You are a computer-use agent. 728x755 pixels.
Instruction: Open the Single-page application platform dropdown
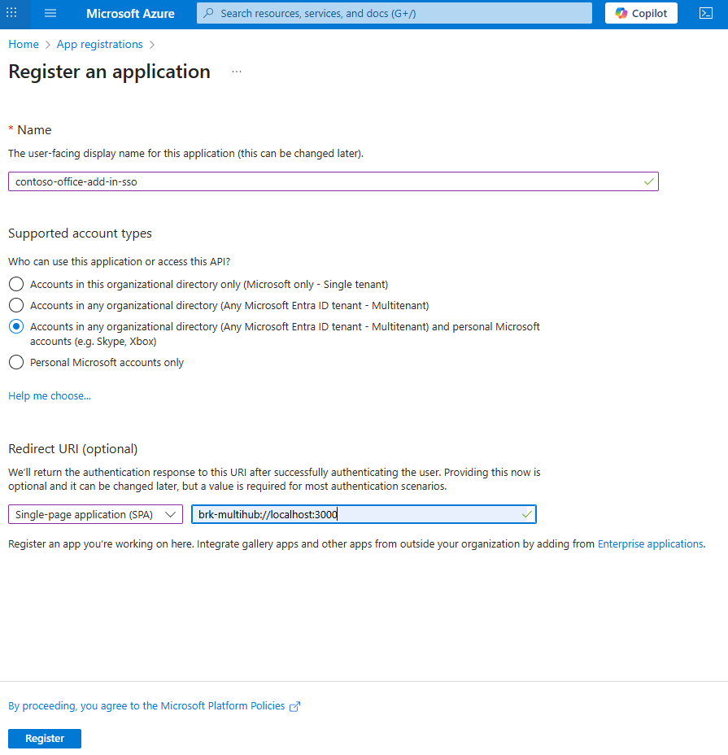point(95,513)
